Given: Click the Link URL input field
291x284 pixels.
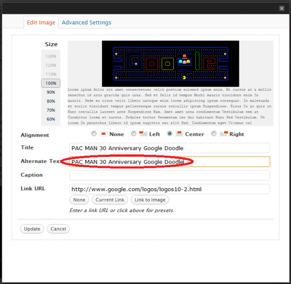Looking at the screenshot, I should [x=169, y=189].
